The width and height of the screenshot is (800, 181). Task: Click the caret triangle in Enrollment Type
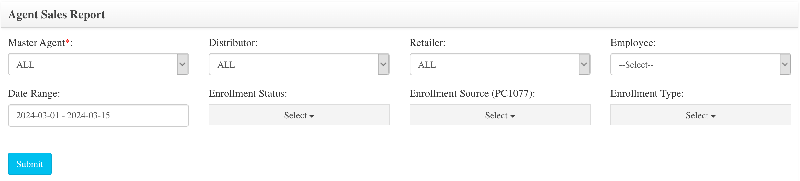(x=713, y=116)
